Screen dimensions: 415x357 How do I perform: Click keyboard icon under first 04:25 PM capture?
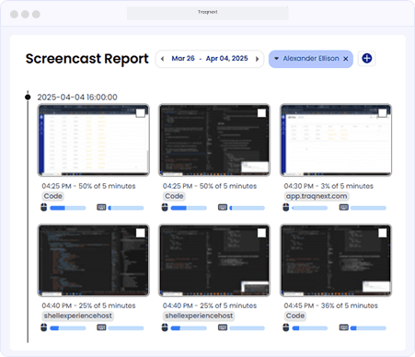[101, 208]
